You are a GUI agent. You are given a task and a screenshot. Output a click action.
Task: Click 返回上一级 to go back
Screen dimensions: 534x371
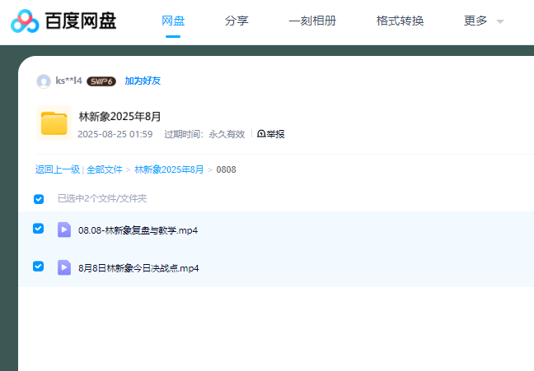(57, 169)
